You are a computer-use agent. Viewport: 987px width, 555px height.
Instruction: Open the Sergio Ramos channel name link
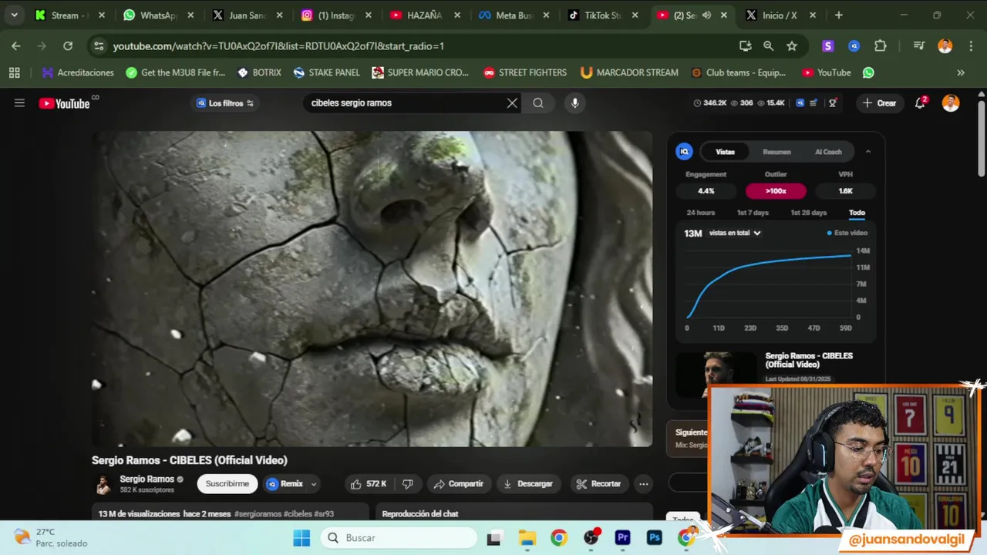[x=147, y=479]
